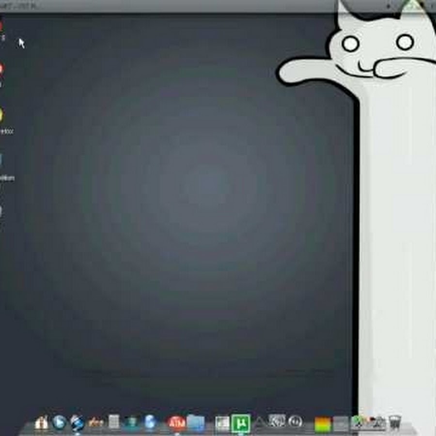Open the orange-to-green gradient dock icon

click(x=322, y=424)
